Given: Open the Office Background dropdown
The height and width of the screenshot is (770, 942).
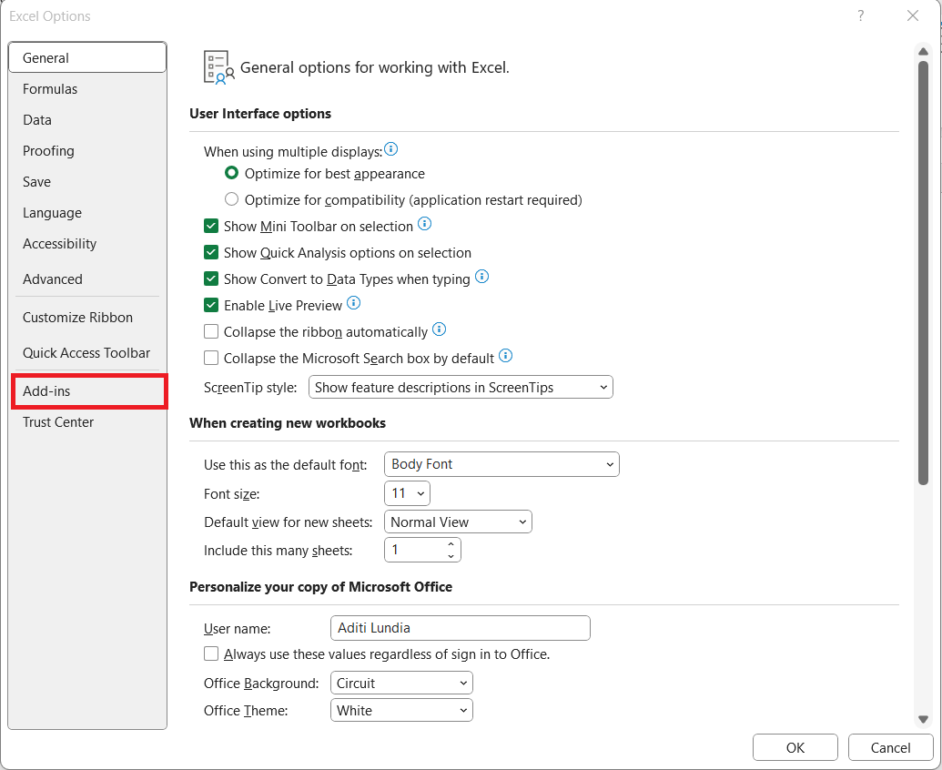Looking at the screenshot, I should [x=401, y=683].
